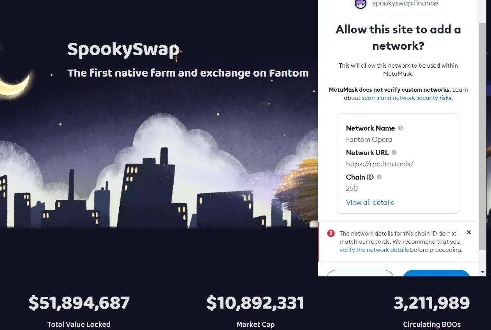
Task: Follow the verify the network details link
Action: pyautogui.click(x=374, y=250)
